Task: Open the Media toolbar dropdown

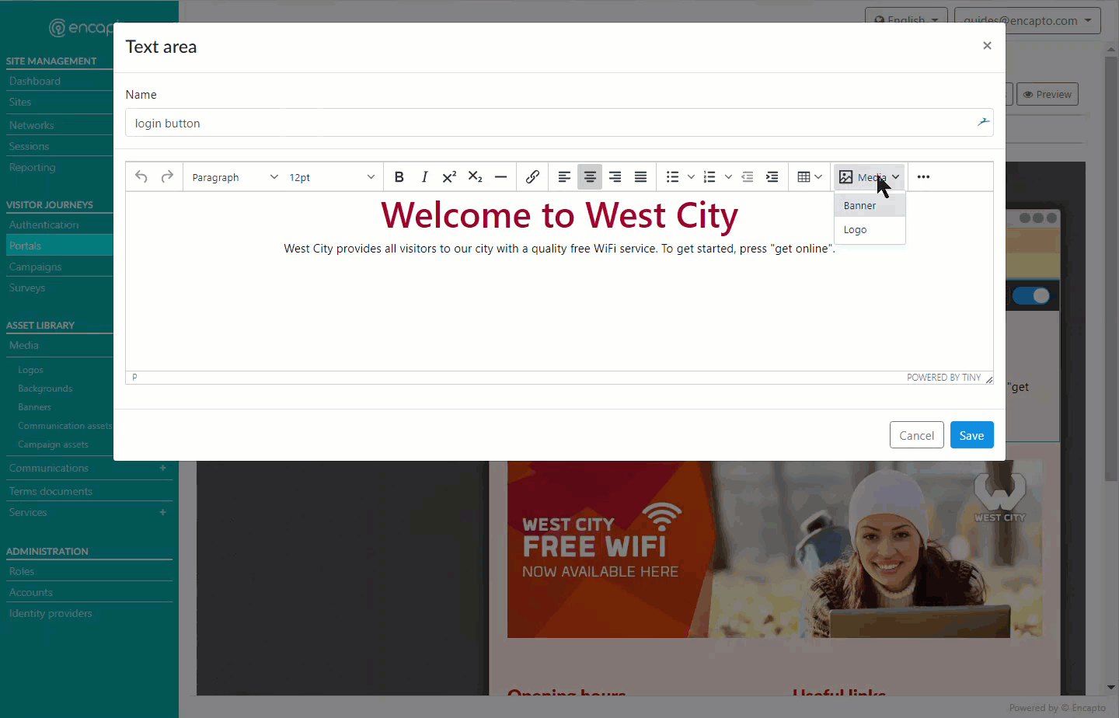Action: click(870, 177)
